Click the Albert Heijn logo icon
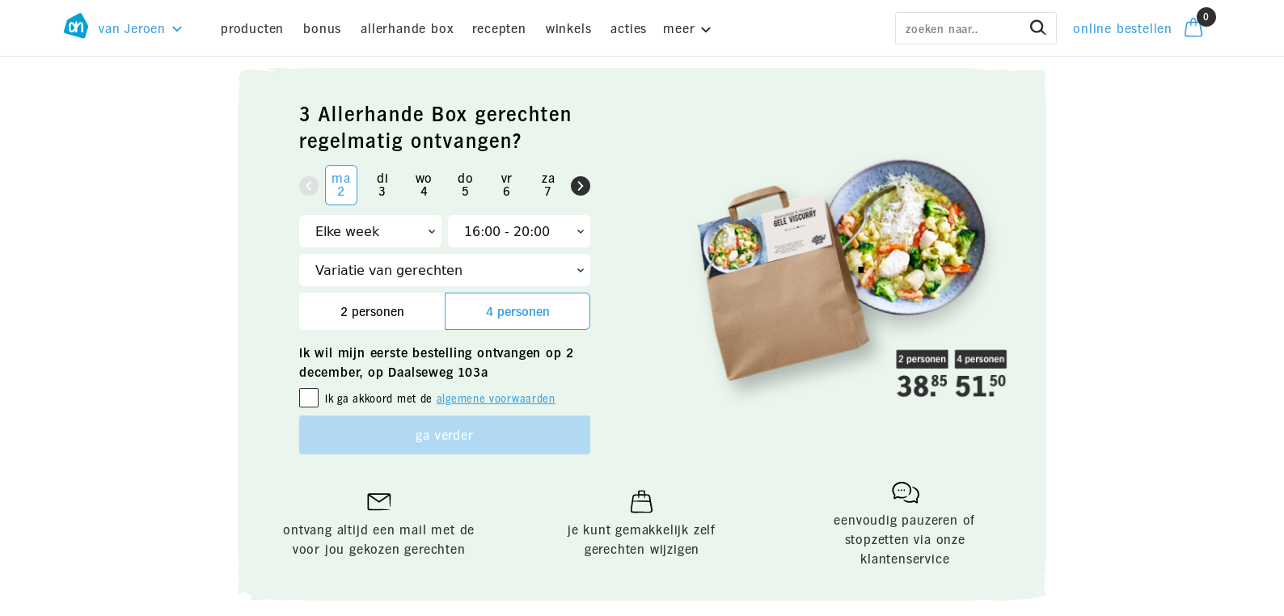 click(76, 26)
